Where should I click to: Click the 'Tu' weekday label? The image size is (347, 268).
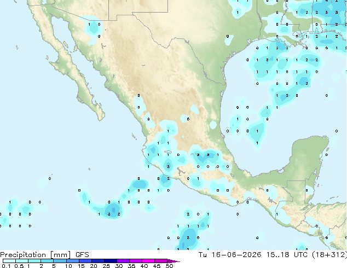click(203, 255)
